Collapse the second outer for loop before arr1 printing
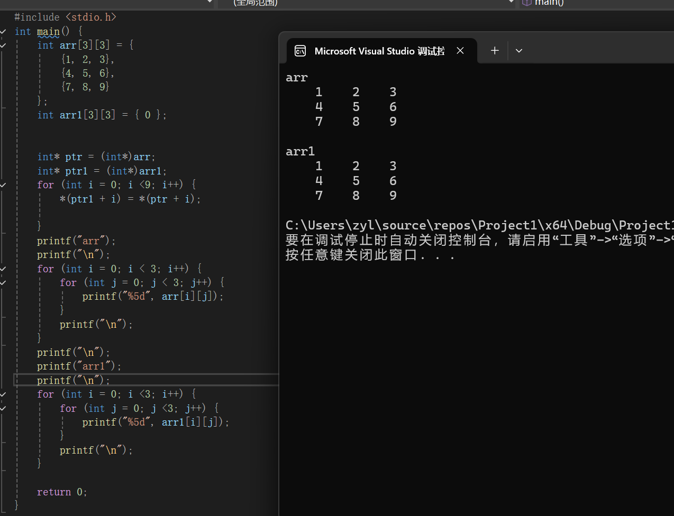The image size is (674, 516). (x=3, y=394)
